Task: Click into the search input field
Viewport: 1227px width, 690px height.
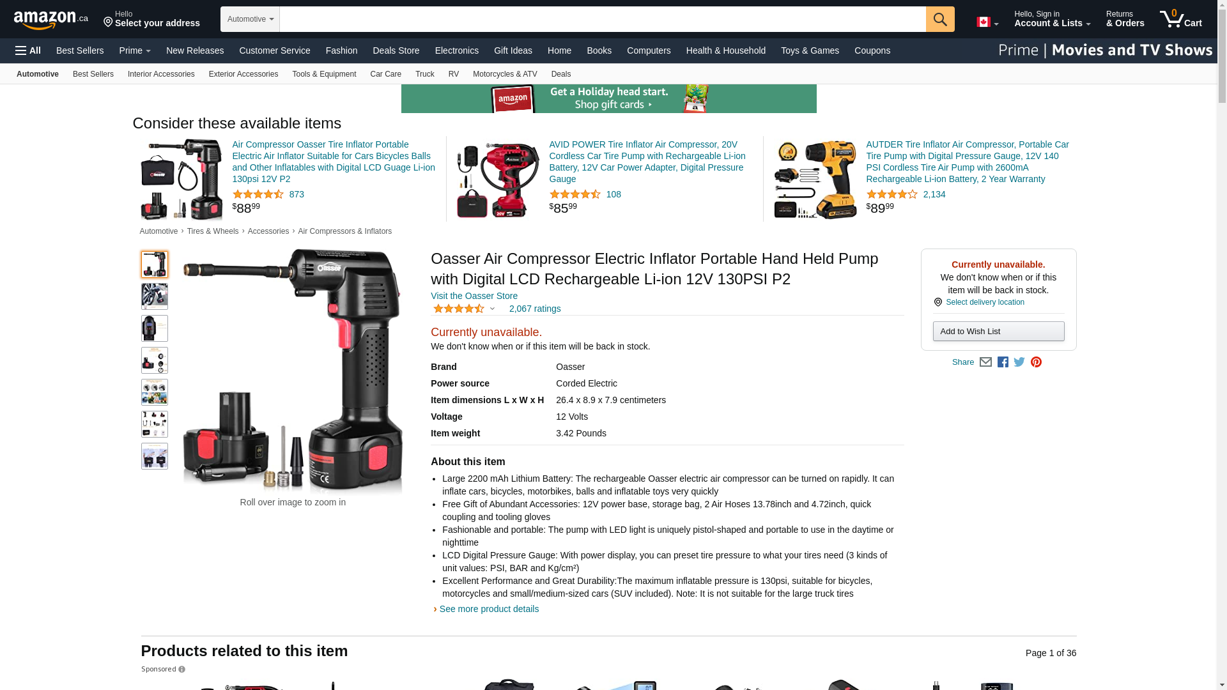Action: point(603,19)
